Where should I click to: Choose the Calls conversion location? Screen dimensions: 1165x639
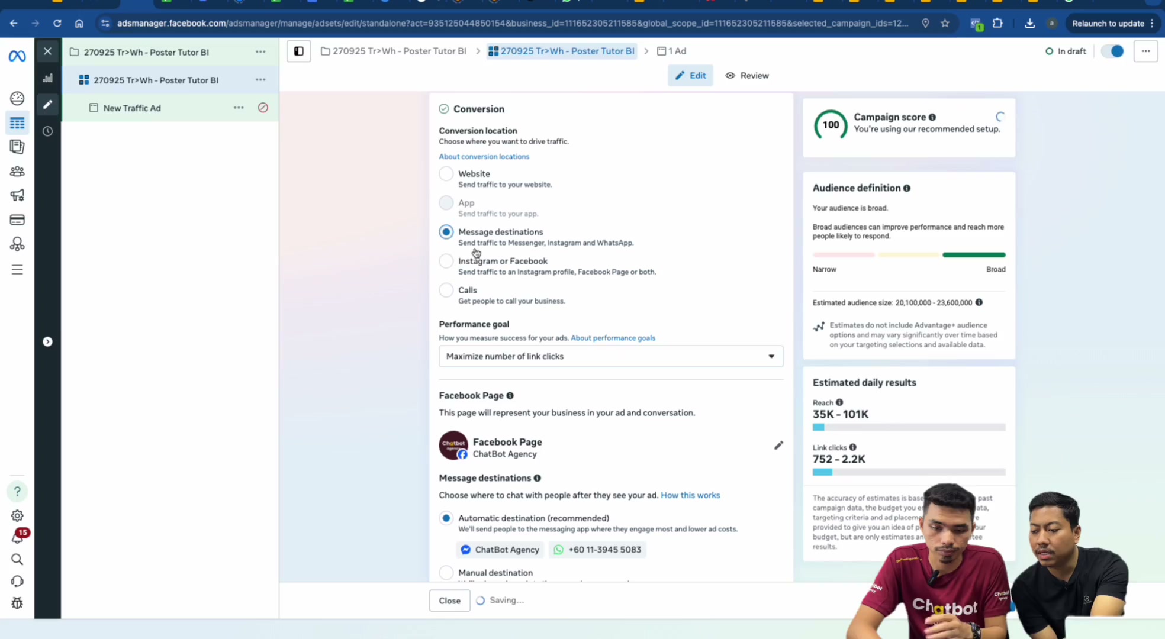click(446, 290)
